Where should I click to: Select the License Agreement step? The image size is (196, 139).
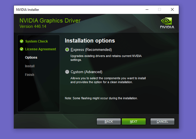(x=40, y=49)
